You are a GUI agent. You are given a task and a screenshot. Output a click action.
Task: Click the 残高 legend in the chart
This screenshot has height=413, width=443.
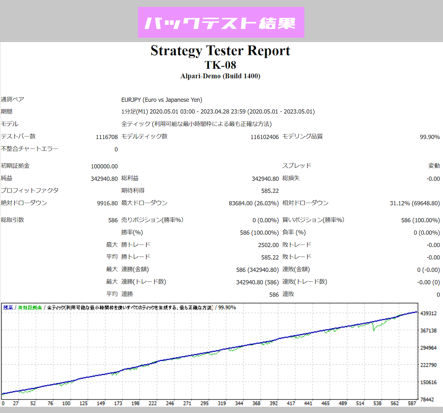coord(8,308)
